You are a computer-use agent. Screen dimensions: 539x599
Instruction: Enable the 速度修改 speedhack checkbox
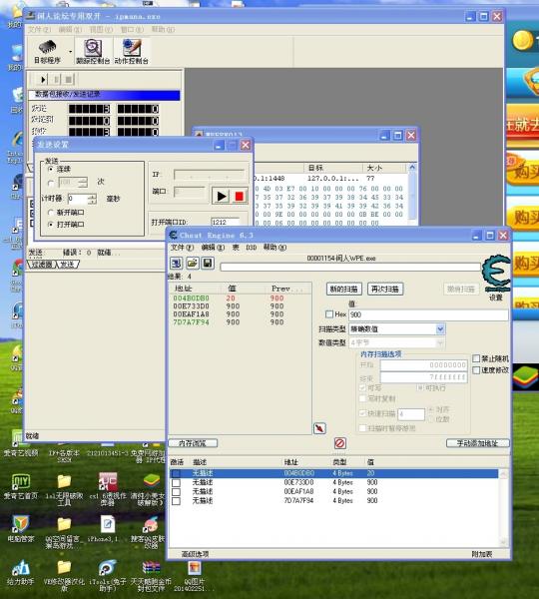tap(476, 369)
